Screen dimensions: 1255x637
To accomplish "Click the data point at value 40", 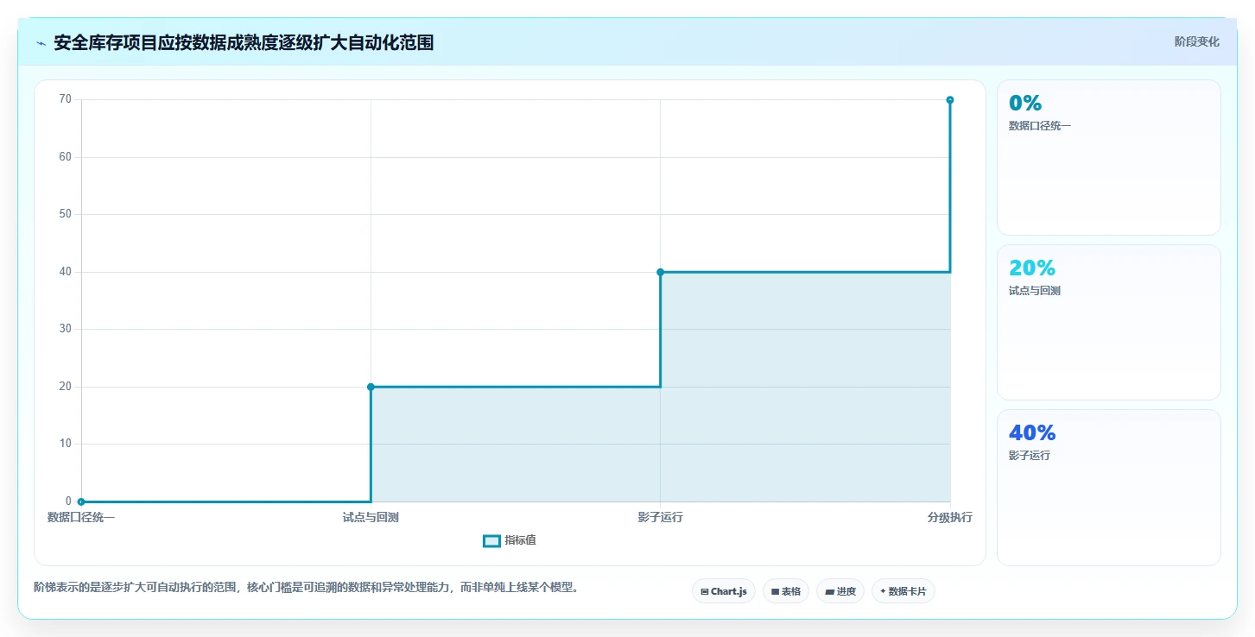I will click(x=660, y=272).
